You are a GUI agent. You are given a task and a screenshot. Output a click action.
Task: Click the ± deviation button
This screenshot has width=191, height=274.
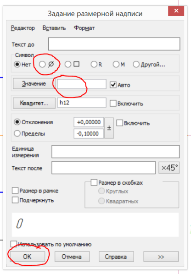pyautogui.click(x=109, y=128)
